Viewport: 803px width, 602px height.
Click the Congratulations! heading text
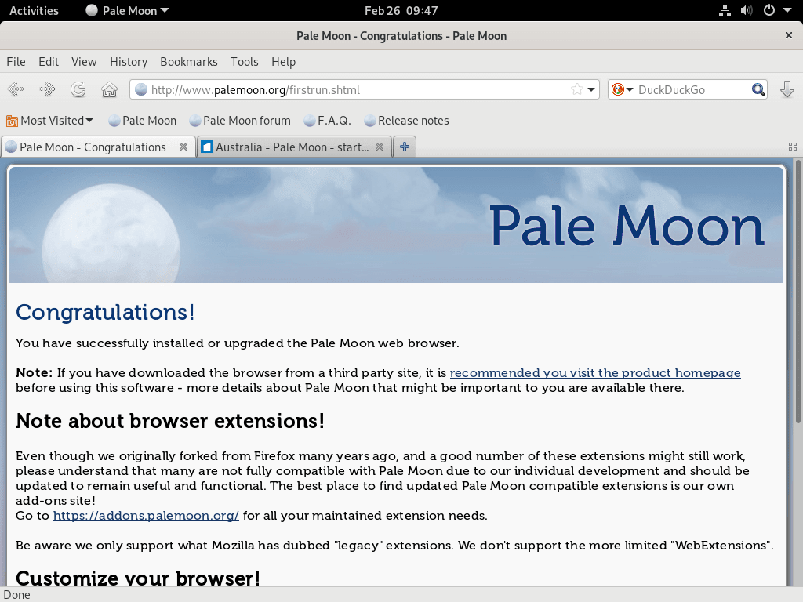pos(105,312)
